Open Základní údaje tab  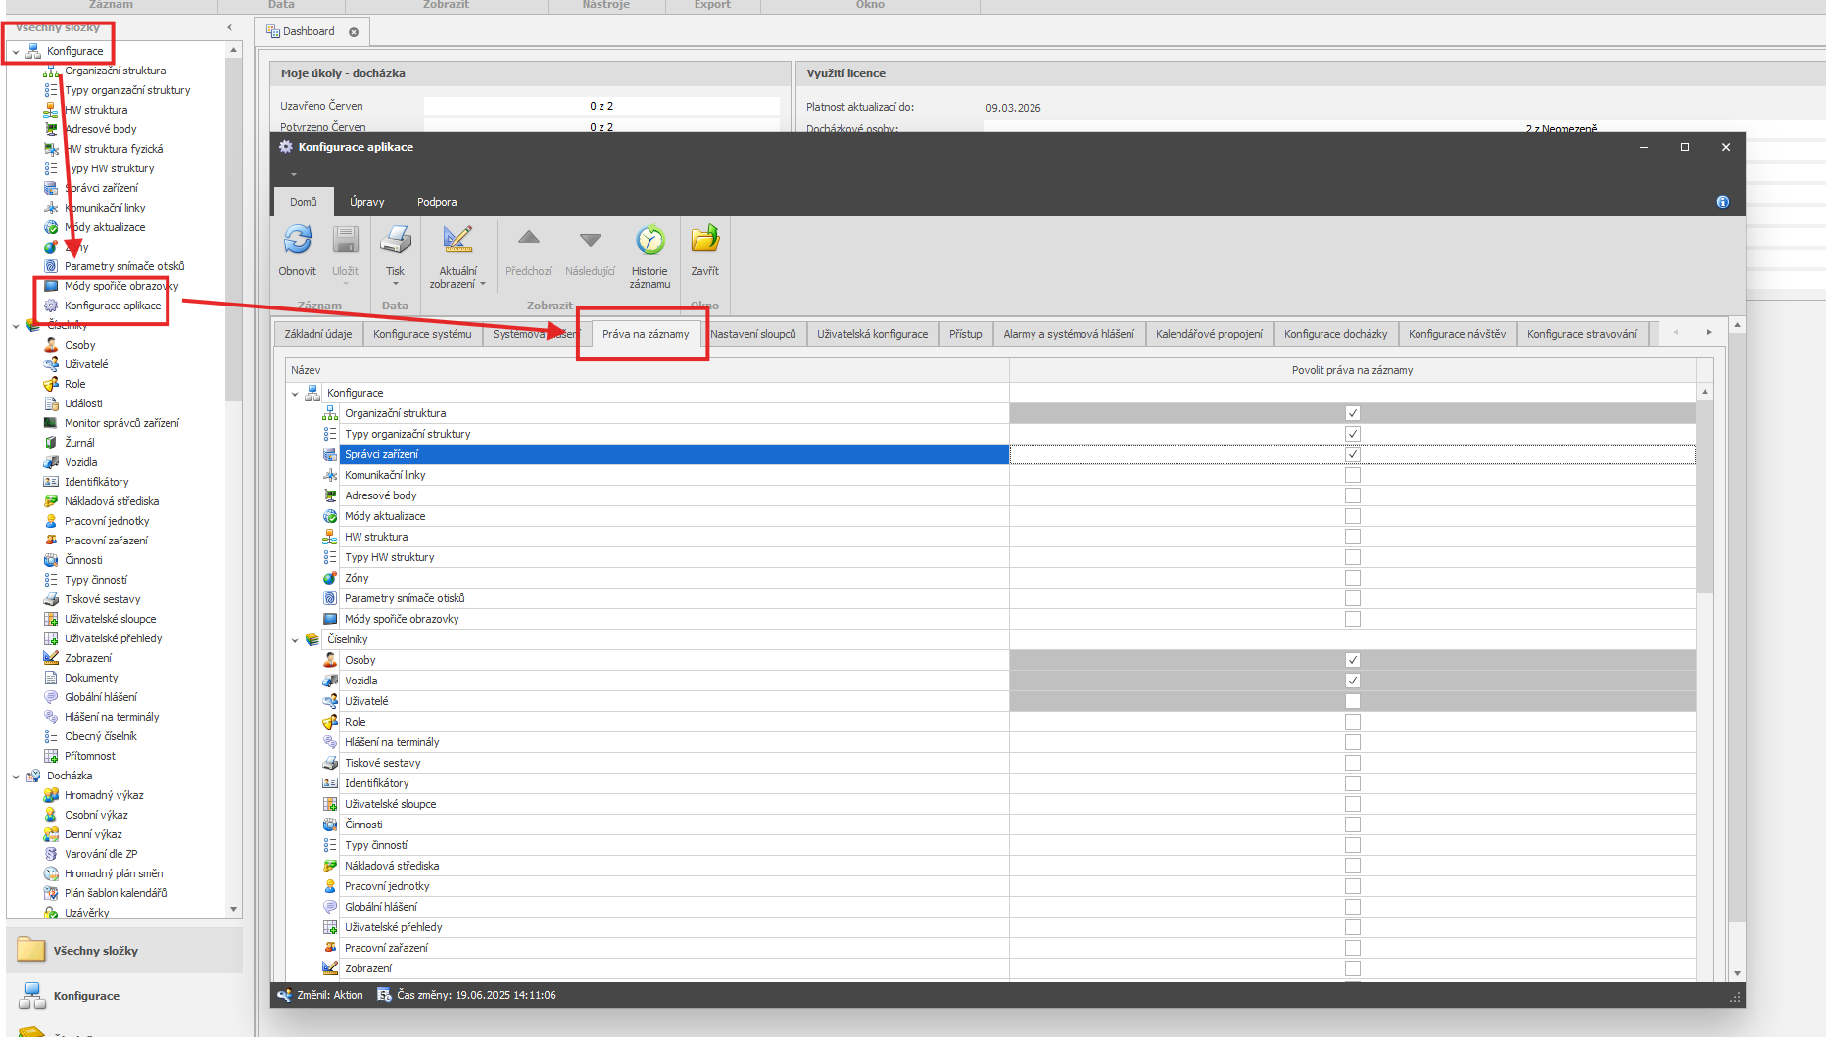coord(318,334)
